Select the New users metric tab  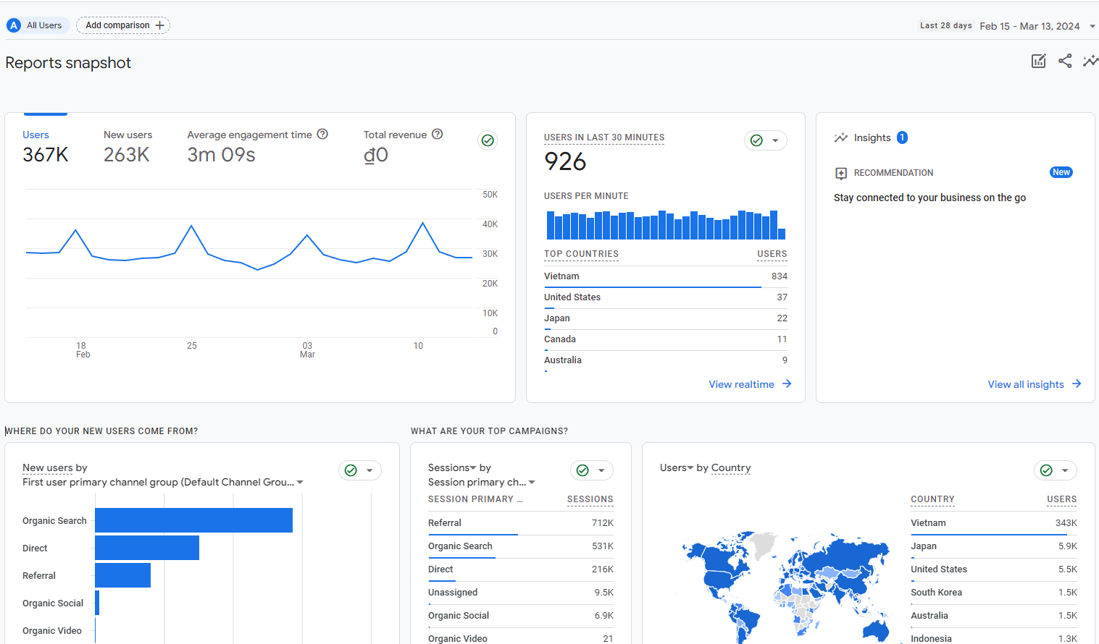tap(128, 146)
